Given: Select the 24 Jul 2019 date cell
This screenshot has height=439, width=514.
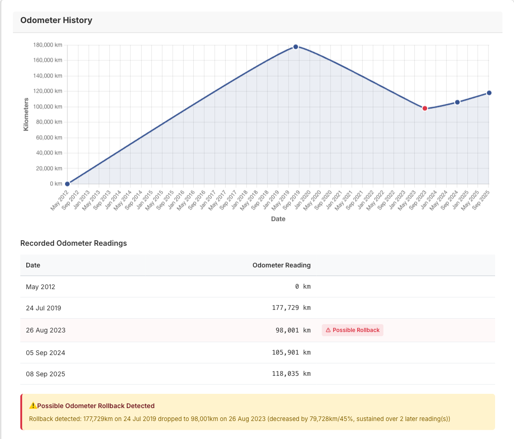Looking at the screenshot, I should 43,308.
